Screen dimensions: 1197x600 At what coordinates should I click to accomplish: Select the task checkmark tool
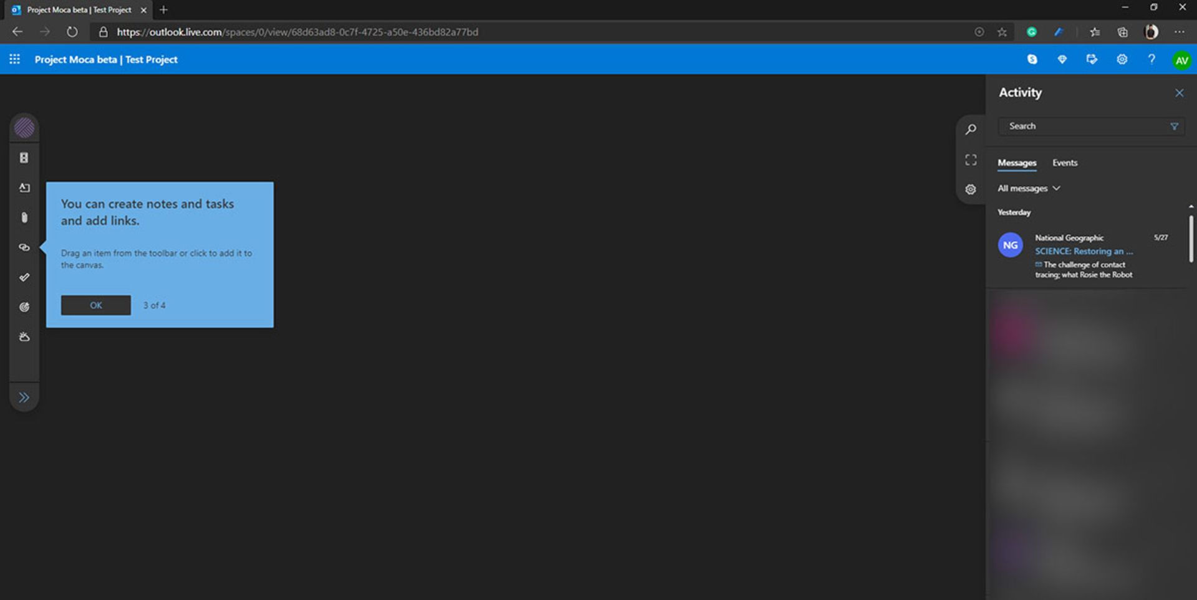coord(24,277)
